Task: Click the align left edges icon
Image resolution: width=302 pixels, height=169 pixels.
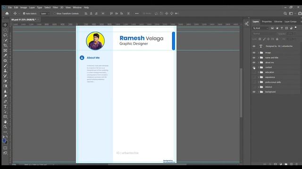Action: point(86,14)
